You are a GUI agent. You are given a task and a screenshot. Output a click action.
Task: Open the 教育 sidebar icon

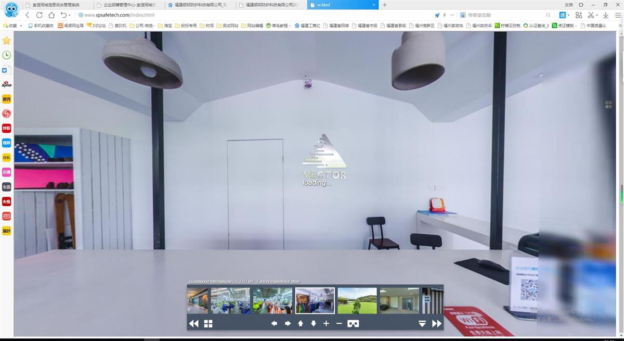click(6, 99)
